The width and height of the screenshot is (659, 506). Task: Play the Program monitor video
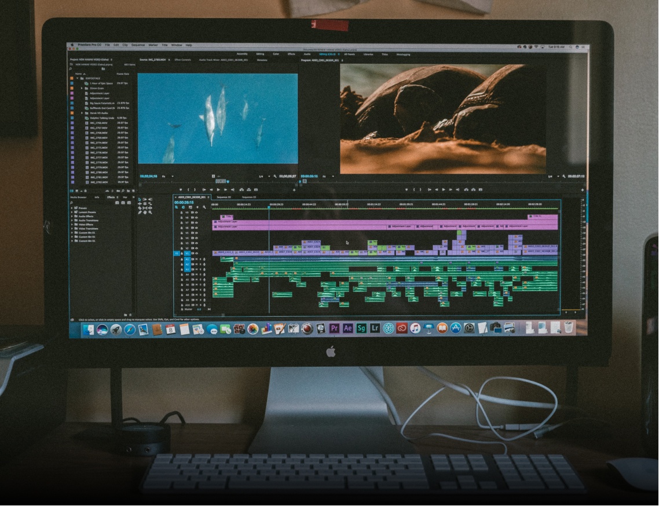[x=444, y=189]
